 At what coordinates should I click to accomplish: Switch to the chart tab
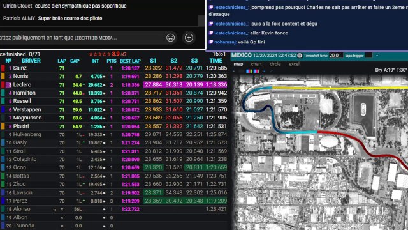tap(256, 64)
